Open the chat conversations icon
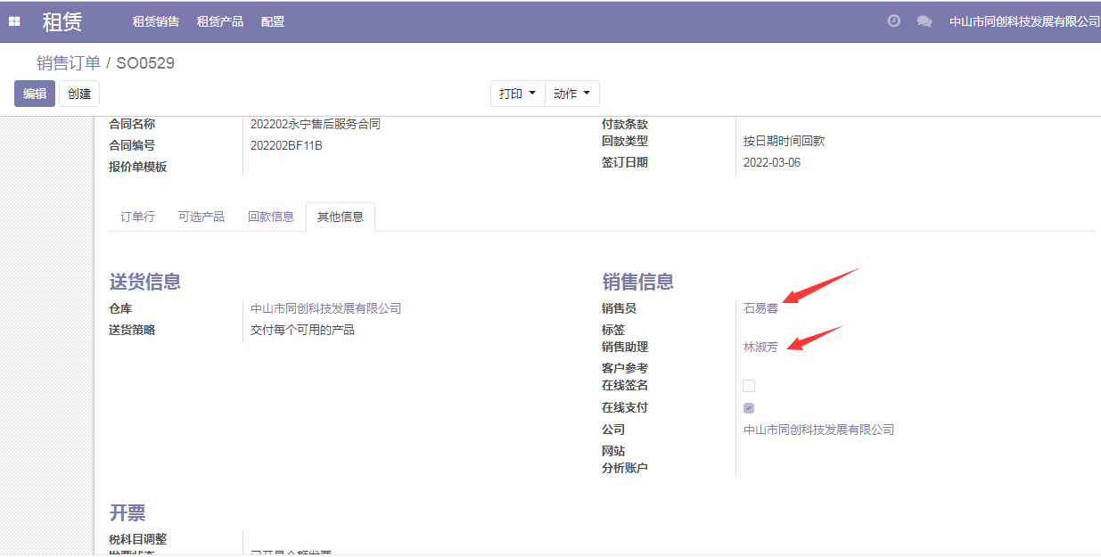The height and width of the screenshot is (557, 1101). click(x=924, y=21)
